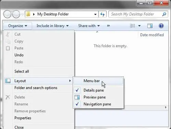Click the folder icon in address bar
Viewport: 171px width, 129px height.
pos(28,14)
